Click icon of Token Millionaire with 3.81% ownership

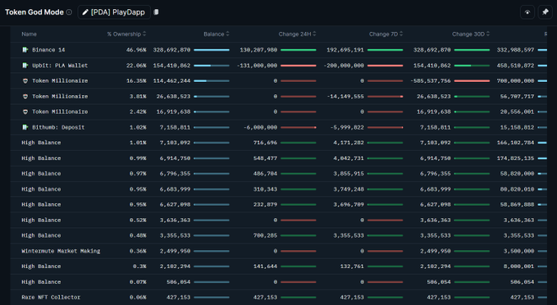[x=25, y=96]
